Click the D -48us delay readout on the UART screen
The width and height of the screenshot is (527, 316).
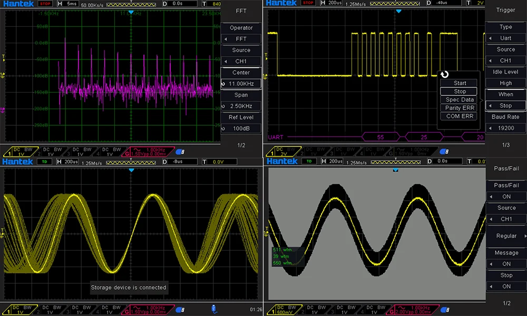click(x=444, y=3)
